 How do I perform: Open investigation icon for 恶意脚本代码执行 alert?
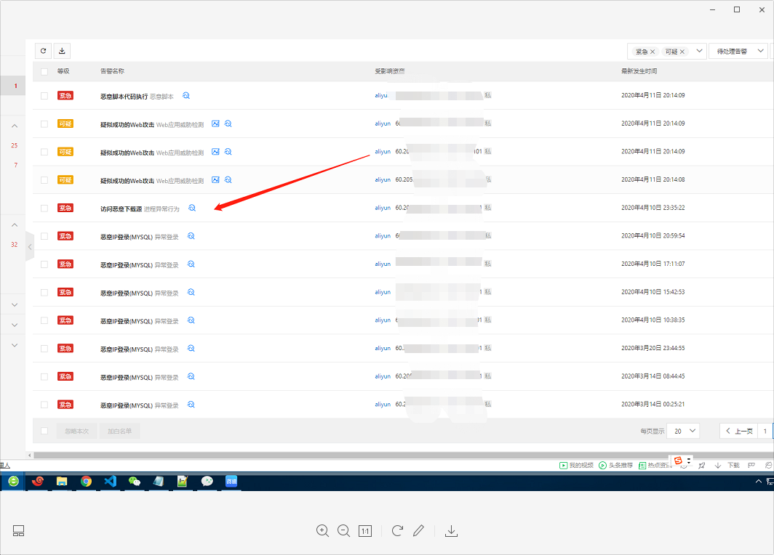coord(186,96)
